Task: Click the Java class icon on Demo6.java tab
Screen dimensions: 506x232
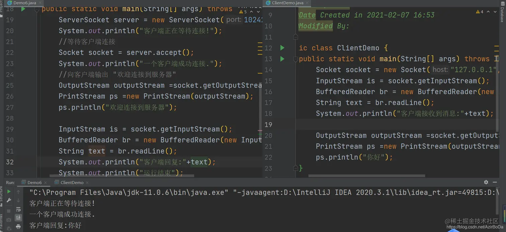Action: coord(10,3)
